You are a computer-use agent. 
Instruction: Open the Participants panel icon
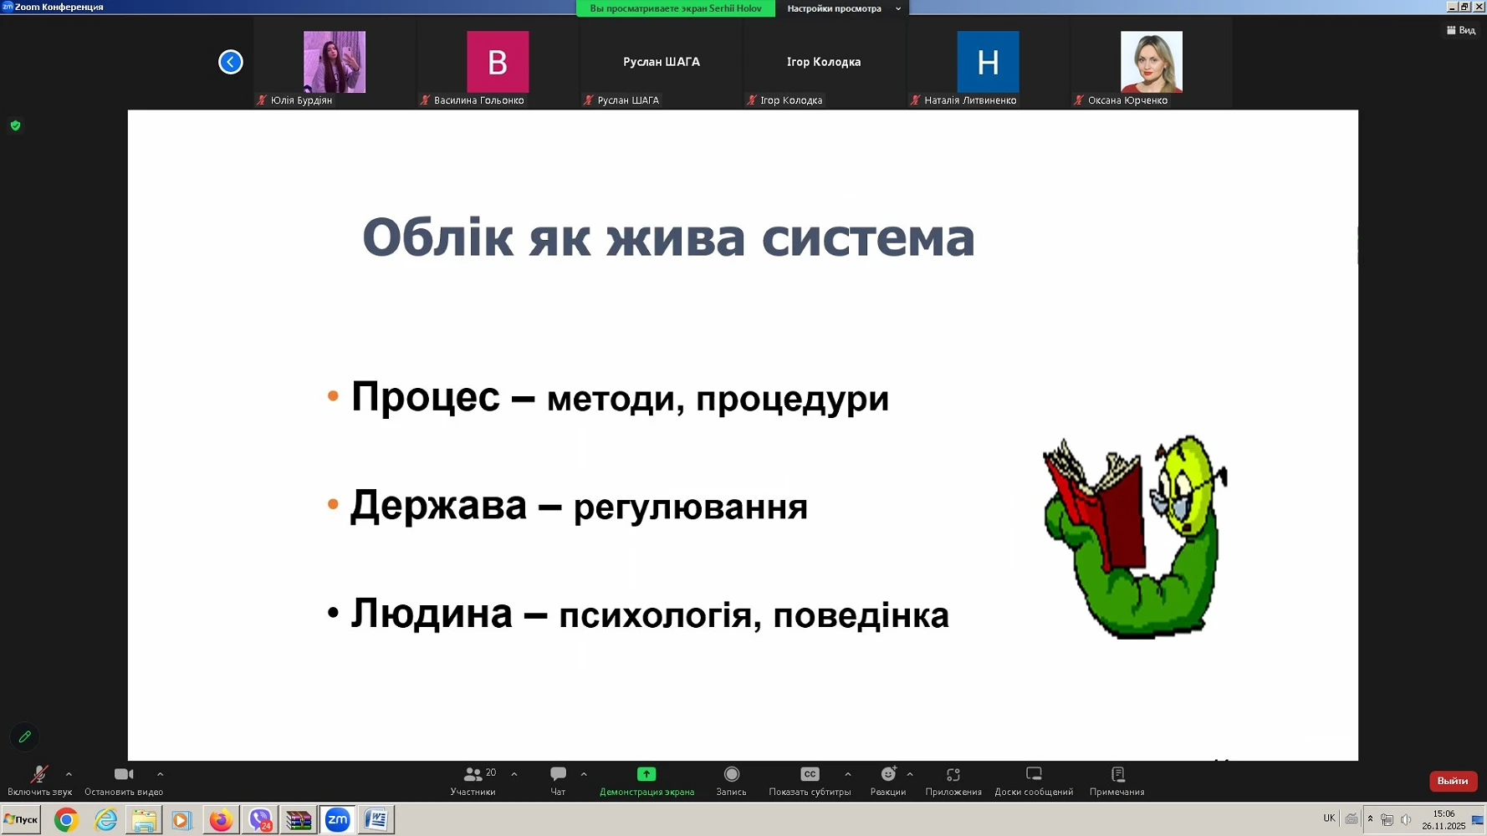pyautogui.click(x=473, y=775)
